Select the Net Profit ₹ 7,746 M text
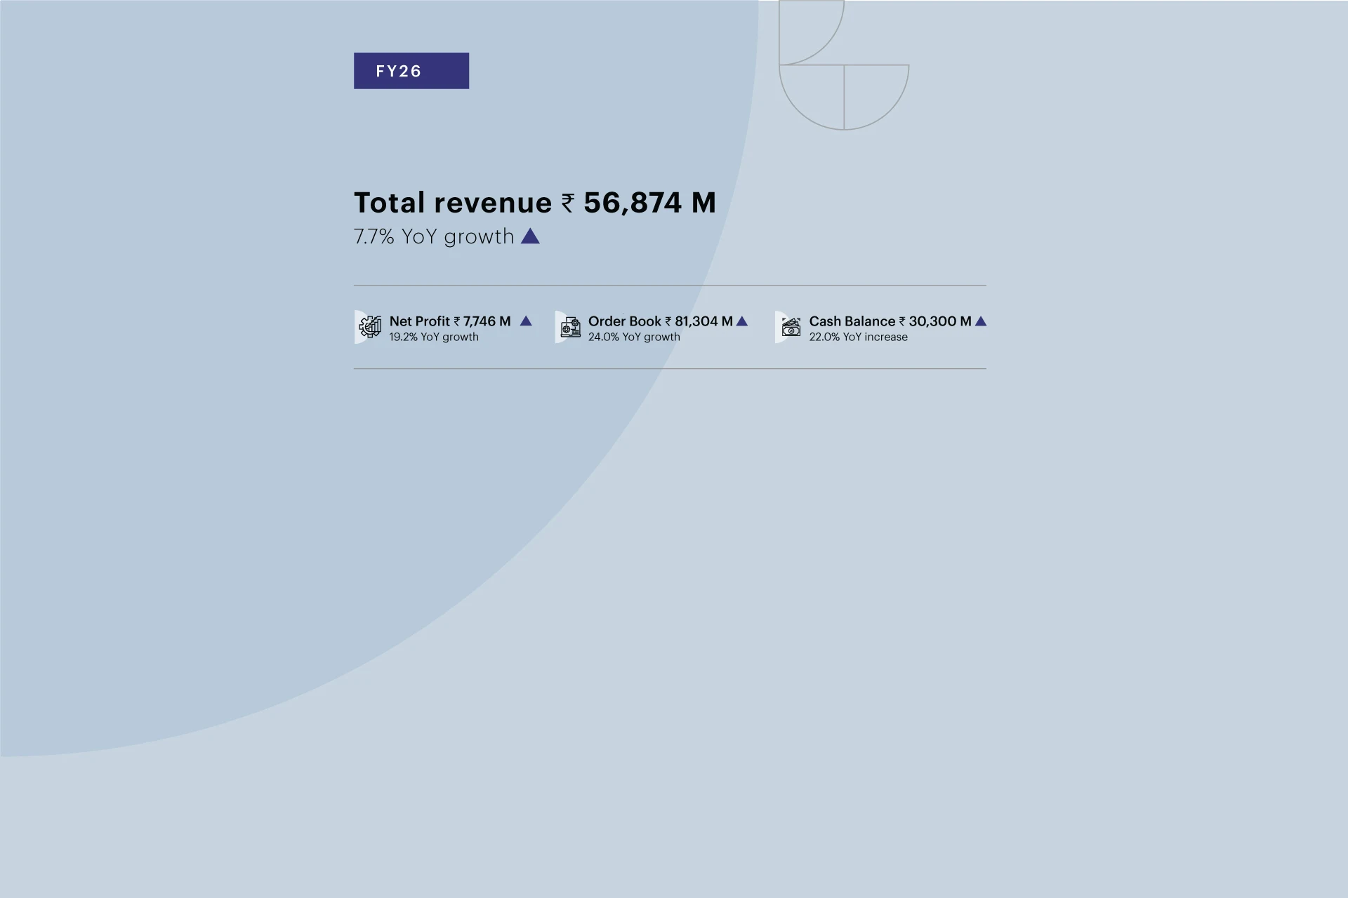This screenshot has width=1348, height=898. [x=450, y=321]
